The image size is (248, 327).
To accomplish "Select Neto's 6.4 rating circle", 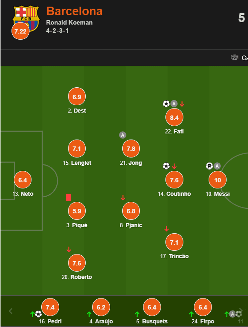I will [x=23, y=180].
